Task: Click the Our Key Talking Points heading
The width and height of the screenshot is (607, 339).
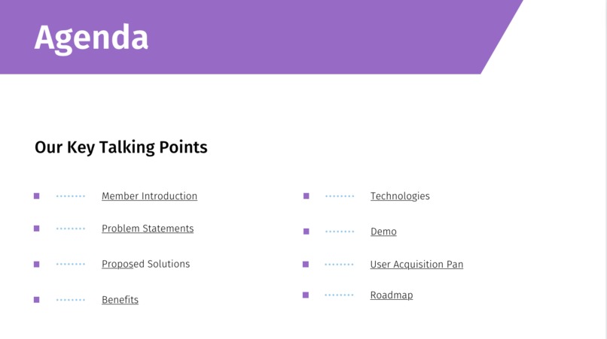Action: pyautogui.click(x=121, y=147)
